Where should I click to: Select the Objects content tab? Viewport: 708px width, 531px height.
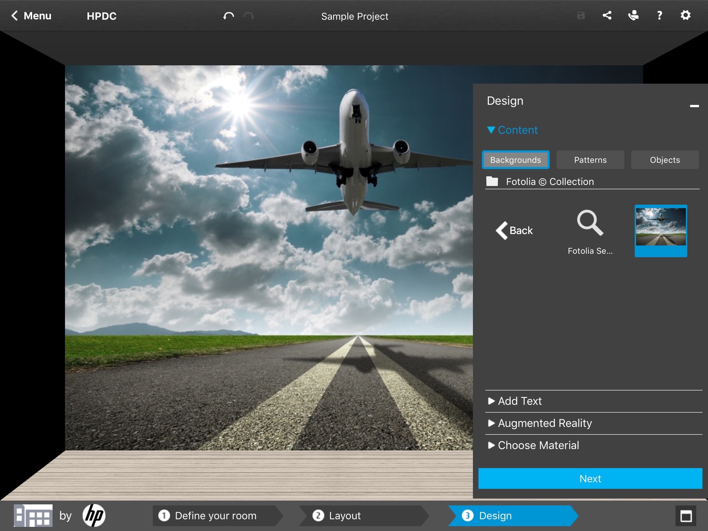click(x=665, y=160)
